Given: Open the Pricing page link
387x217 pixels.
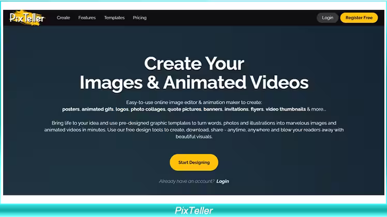Looking at the screenshot, I should click(140, 18).
